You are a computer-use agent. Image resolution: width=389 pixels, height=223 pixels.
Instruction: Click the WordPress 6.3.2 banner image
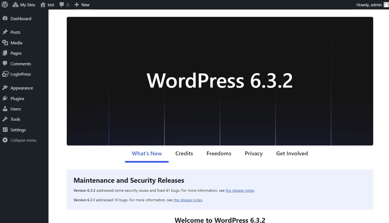pos(220,81)
